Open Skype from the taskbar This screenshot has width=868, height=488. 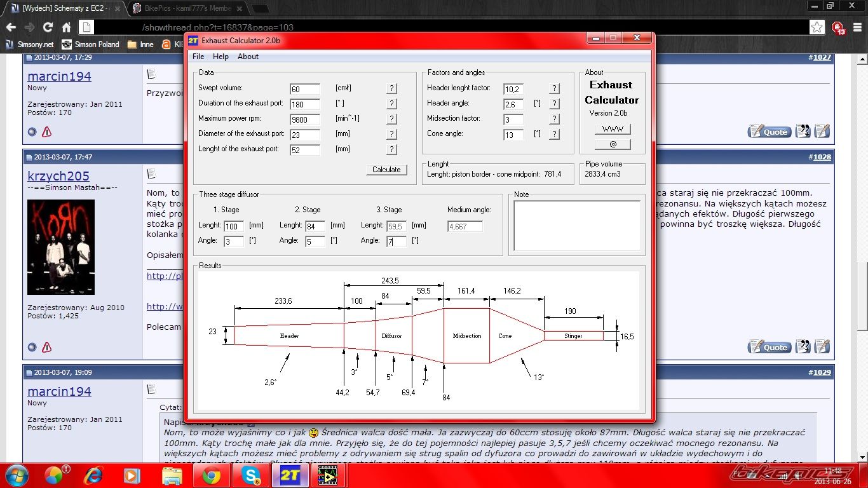click(x=250, y=475)
